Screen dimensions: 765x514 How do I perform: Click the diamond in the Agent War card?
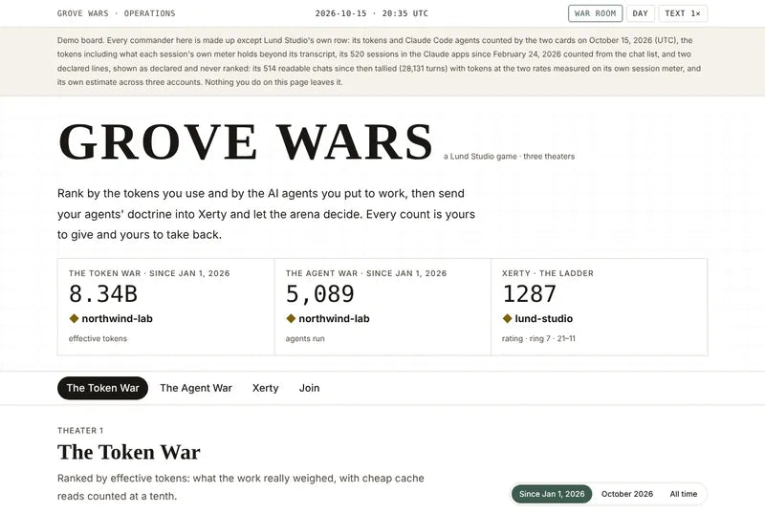291,318
